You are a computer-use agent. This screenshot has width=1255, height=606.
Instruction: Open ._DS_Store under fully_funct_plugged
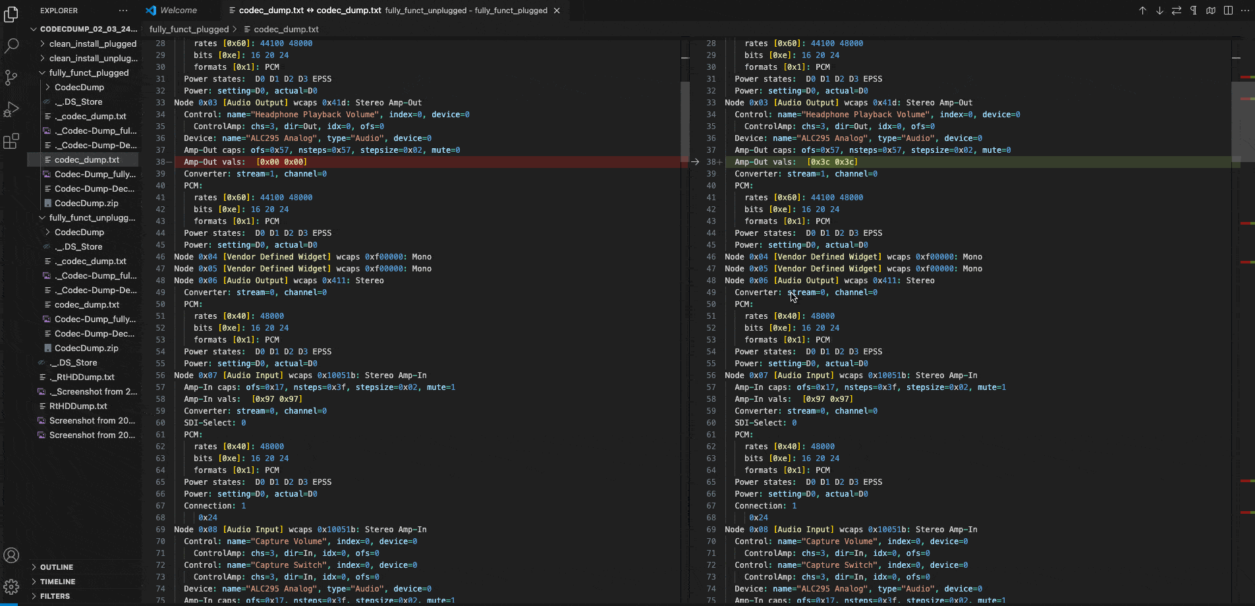click(x=84, y=101)
